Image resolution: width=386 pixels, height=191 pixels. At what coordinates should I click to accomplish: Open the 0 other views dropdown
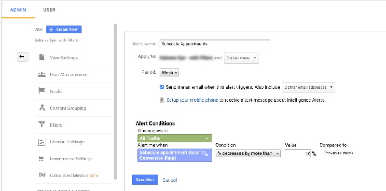click(241, 58)
